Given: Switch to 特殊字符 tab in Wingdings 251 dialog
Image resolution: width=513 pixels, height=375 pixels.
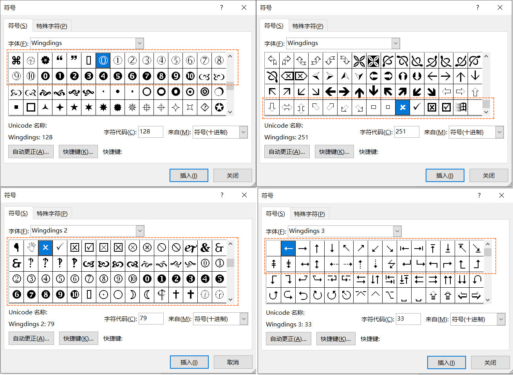Looking at the screenshot, I should click(308, 26).
